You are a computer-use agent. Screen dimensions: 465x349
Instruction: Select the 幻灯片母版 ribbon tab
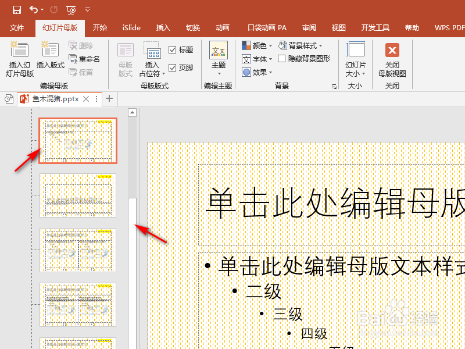(60, 28)
